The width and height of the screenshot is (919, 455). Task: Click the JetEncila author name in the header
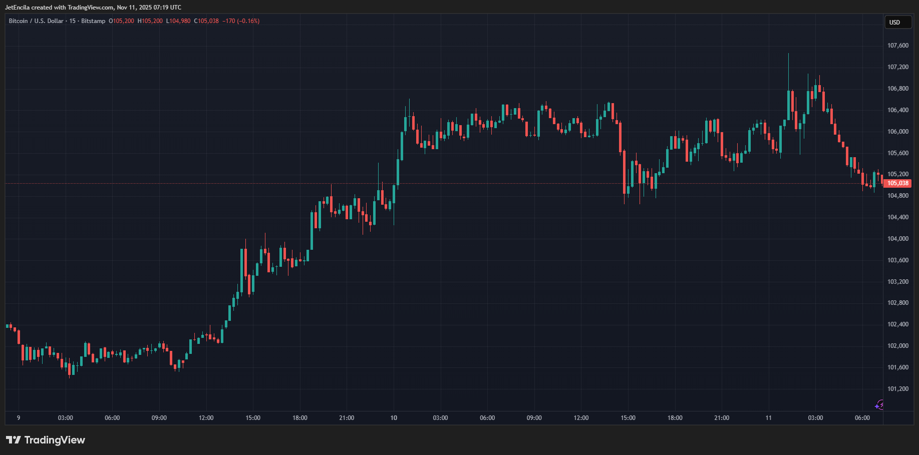[17, 8]
